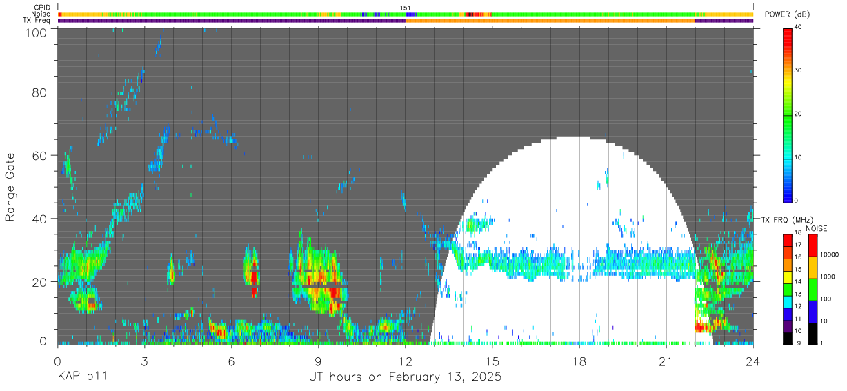847x391 pixels.
Task: Click the 1000 label on noise legend
Action: pyautogui.click(x=828, y=277)
